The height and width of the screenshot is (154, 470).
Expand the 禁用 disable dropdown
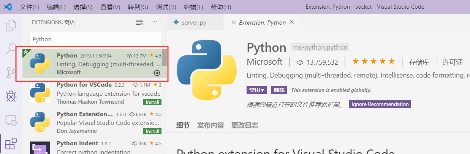point(257,90)
